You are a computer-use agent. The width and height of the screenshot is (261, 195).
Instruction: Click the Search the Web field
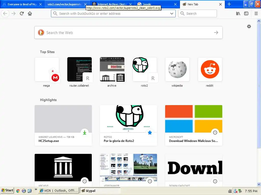click(x=128, y=32)
